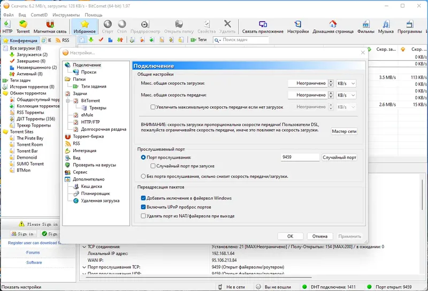Image resolution: width=428 pixels, height=291 pixels.
Task: Open The Pirate Bay in sidebar
Action: click(26, 138)
